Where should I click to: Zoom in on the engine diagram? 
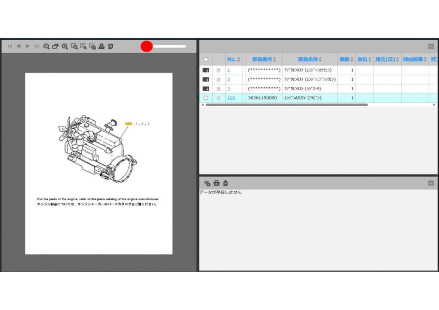pos(65,46)
